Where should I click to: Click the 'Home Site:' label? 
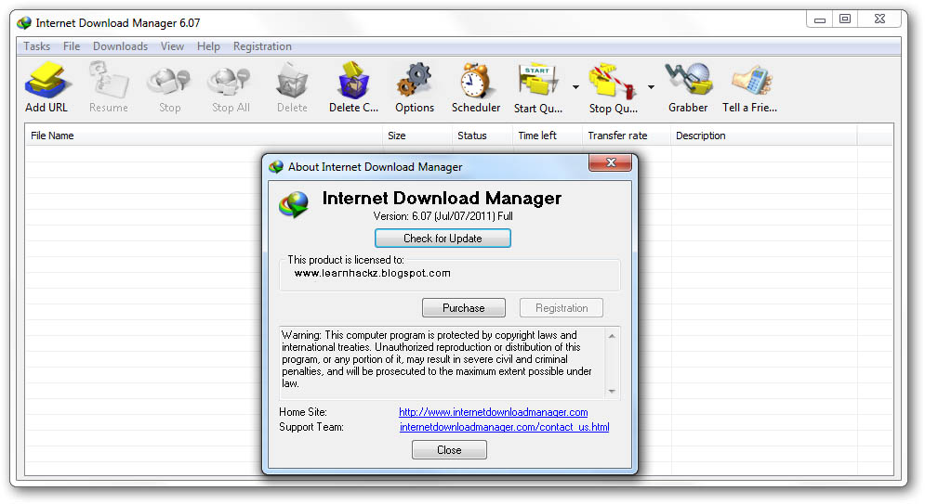(303, 412)
